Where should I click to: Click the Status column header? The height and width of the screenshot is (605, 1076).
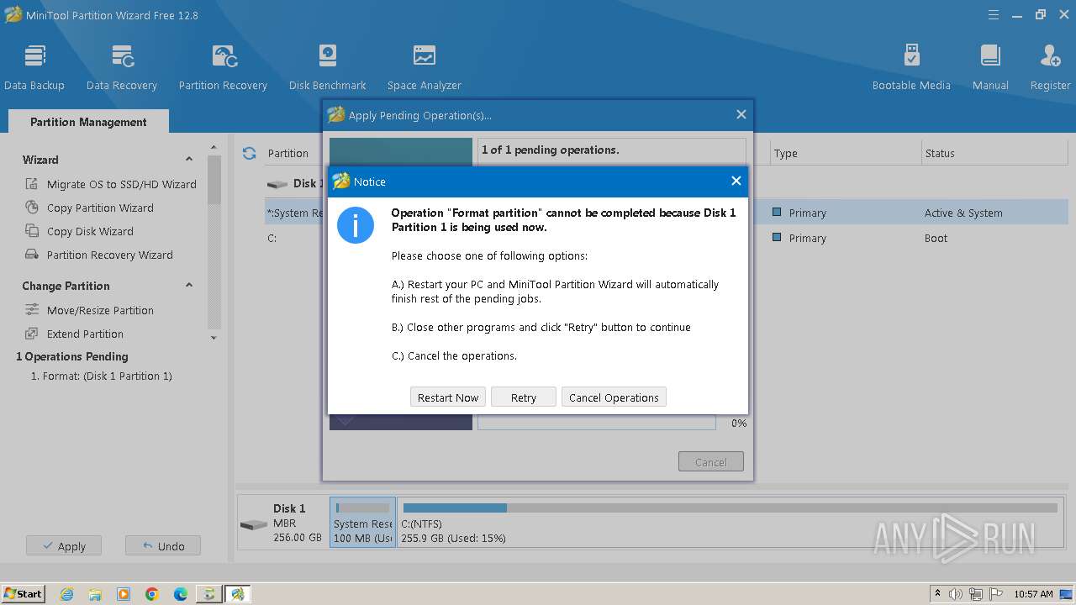click(940, 153)
